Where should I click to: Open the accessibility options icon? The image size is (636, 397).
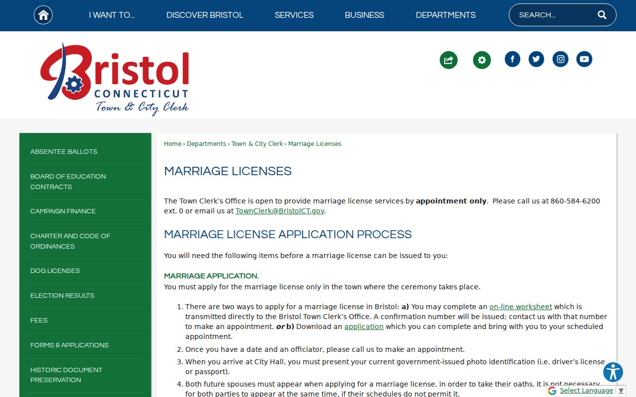coord(613,372)
